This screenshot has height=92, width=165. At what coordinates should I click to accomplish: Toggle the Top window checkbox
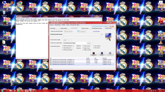(94, 48)
